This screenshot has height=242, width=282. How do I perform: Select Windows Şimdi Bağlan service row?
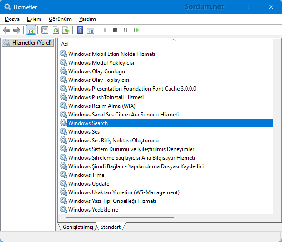(x=136, y=166)
